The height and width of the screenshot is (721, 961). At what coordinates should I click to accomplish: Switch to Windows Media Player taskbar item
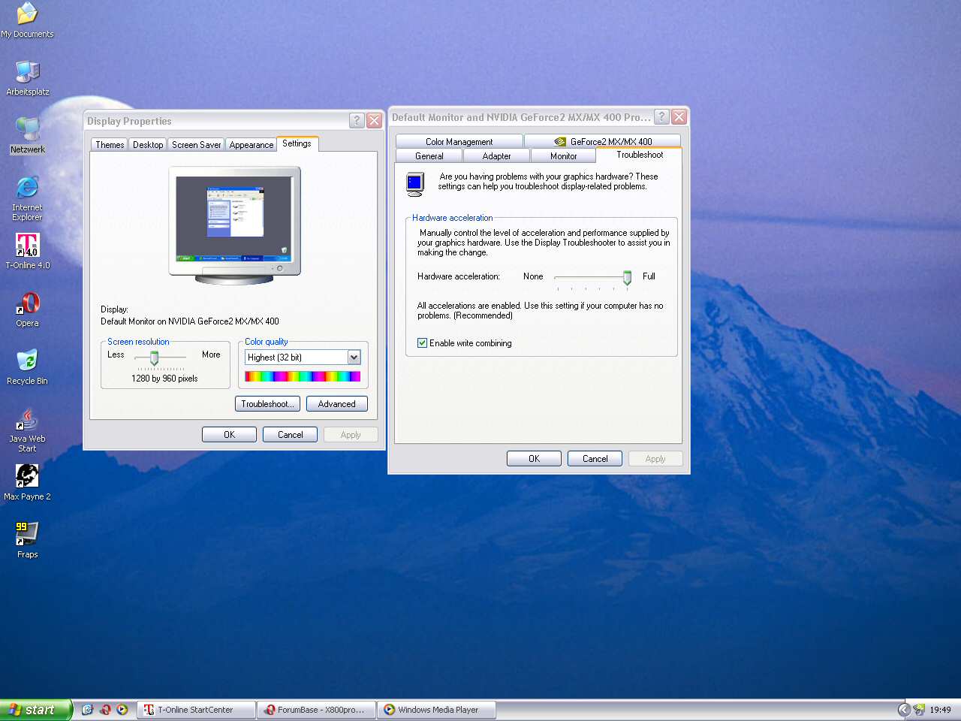(x=435, y=710)
